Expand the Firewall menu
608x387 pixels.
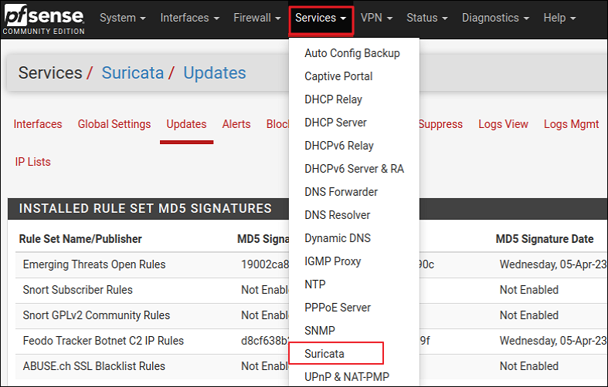257,18
